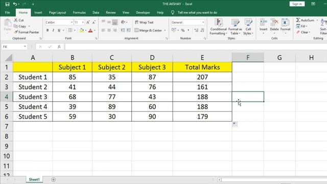Open Conditional Formatting

point(218,27)
